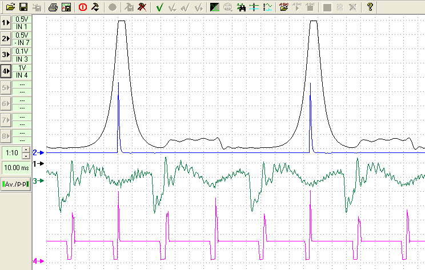Click the green checkmark icon
This screenshot has width=425, height=270.
tap(159, 7)
